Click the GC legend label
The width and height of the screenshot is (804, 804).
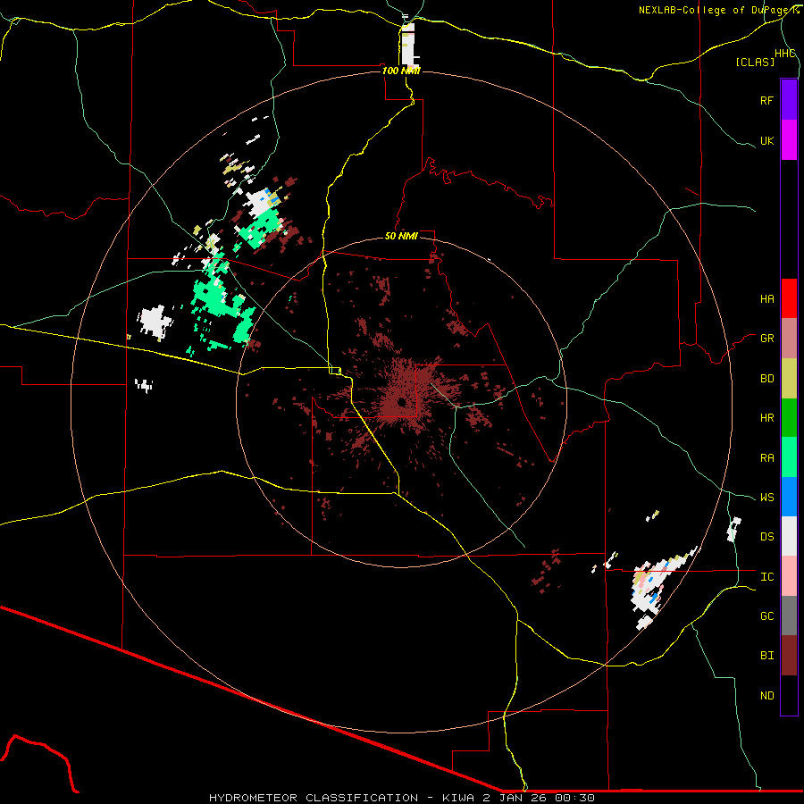[766, 616]
